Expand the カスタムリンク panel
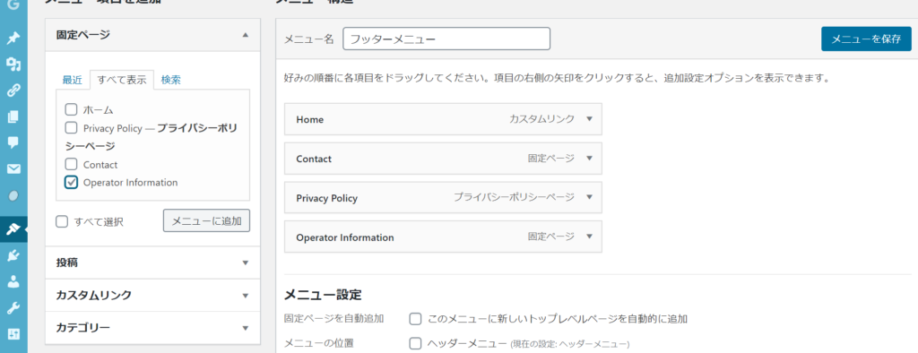The height and width of the screenshot is (353, 918). coord(152,295)
